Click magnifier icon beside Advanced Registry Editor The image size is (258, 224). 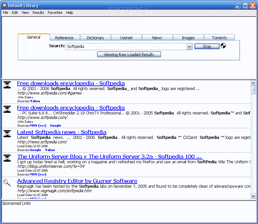7,183
